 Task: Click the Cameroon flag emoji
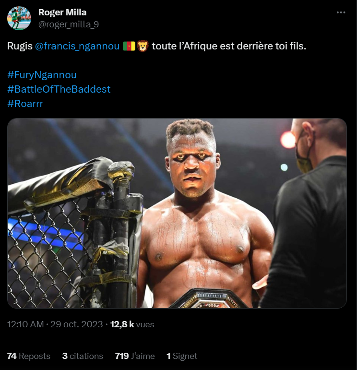(129, 47)
